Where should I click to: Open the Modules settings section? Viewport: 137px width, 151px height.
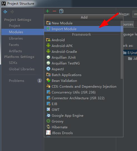(x=23, y=32)
